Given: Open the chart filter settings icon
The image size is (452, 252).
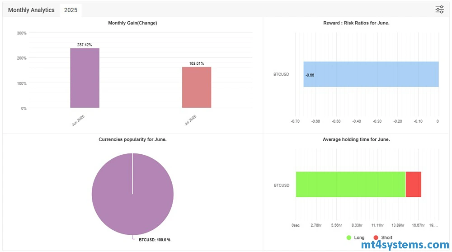Looking at the screenshot, I should (x=439, y=10).
